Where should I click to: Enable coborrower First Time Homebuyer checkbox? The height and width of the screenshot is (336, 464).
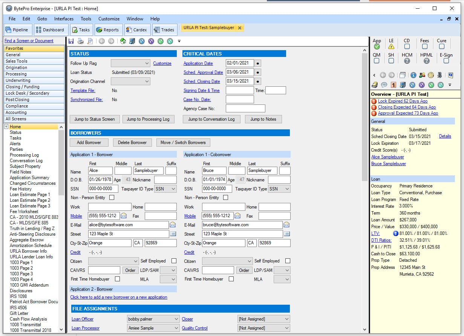coord(231,279)
